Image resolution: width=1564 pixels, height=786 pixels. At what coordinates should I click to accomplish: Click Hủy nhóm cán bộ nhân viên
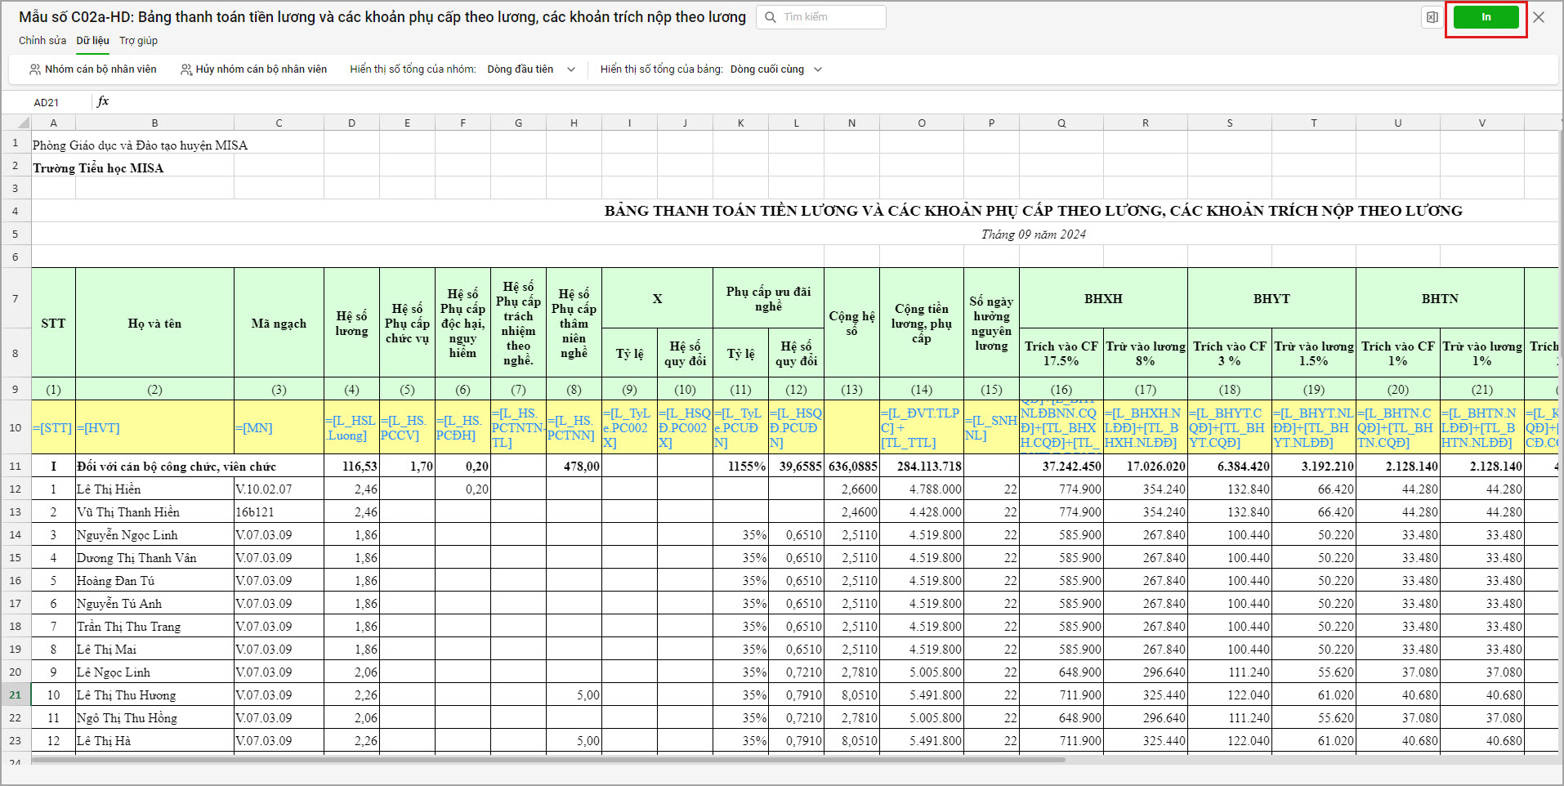[x=261, y=69]
